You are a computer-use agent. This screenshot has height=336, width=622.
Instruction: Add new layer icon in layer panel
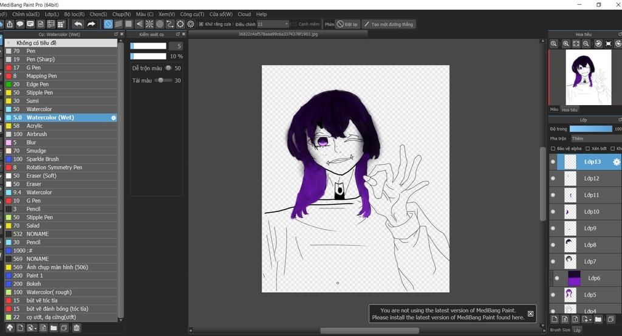555,319
